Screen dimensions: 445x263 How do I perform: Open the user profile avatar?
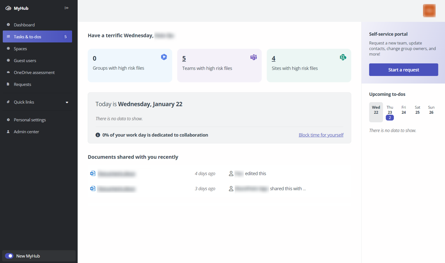[x=429, y=11]
